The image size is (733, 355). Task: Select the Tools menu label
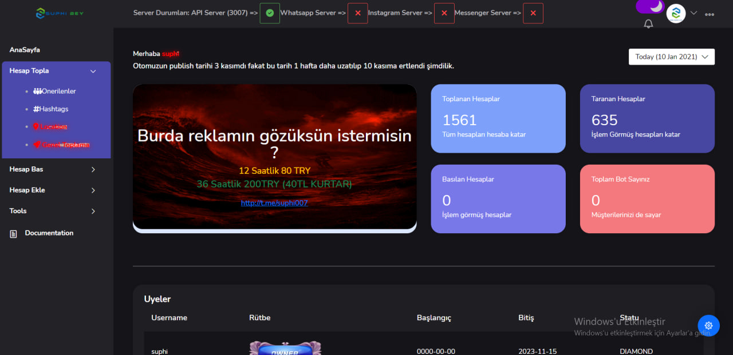[x=18, y=211]
